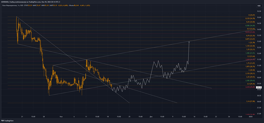Viewport: 264px width, 123px height.
Task: Click the ОТКР value 29,39
Action: tap(30, 6)
